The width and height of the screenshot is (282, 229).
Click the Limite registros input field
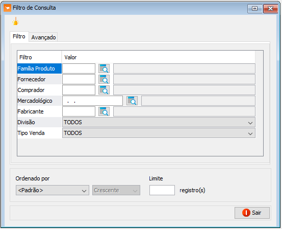162,190
